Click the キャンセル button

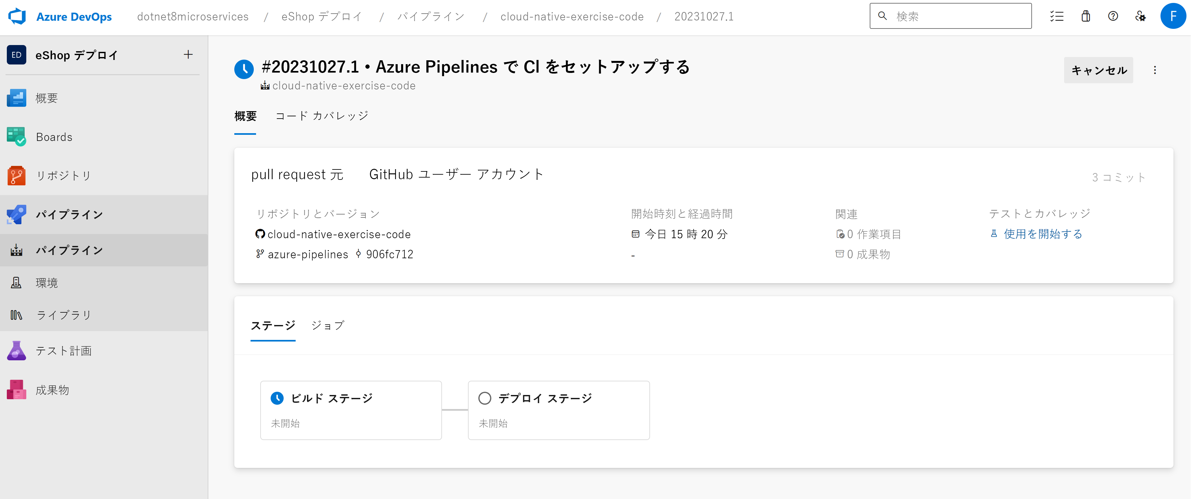[x=1099, y=70]
